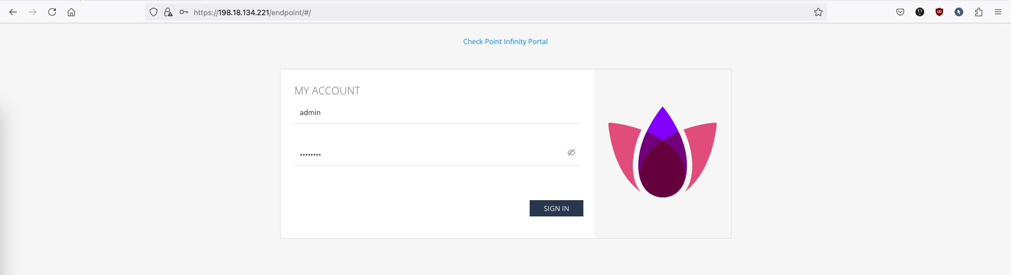Go back to the previous page
Image resolution: width=1011 pixels, height=275 pixels.
[x=13, y=12]
